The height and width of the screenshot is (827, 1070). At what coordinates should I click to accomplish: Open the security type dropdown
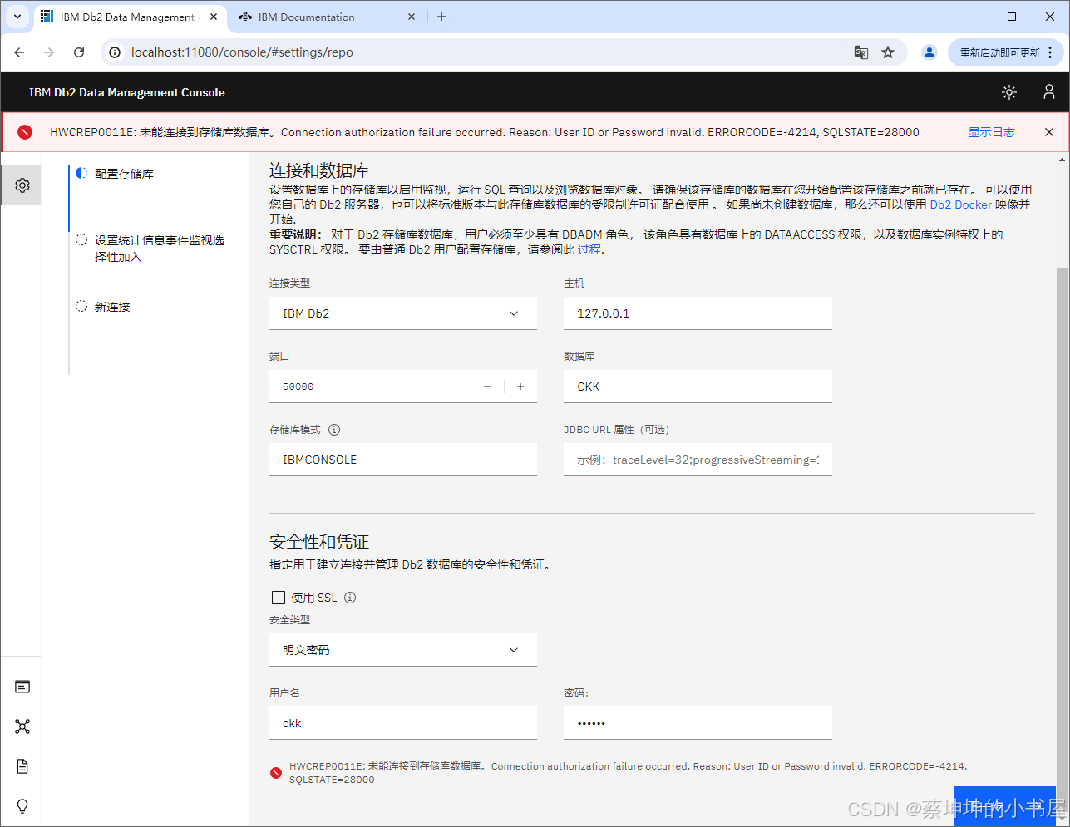403,650
